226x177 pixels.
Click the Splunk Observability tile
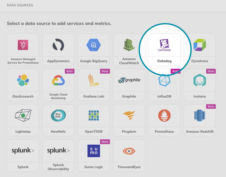[x=58, y=155]
